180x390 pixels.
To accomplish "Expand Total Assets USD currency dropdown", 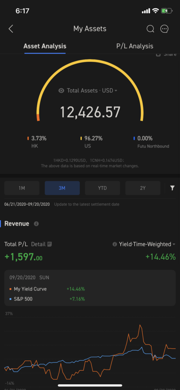I will click(116, 91).
